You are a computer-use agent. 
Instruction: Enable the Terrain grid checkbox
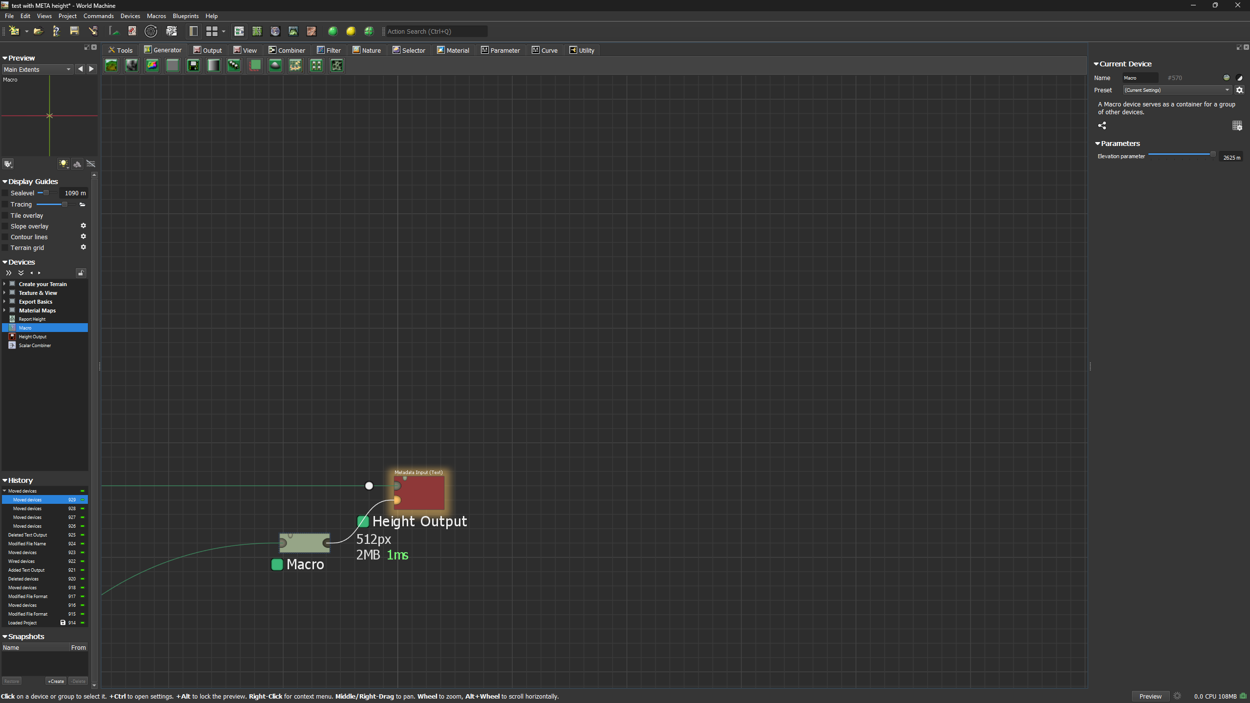click(x=5, y=248)
